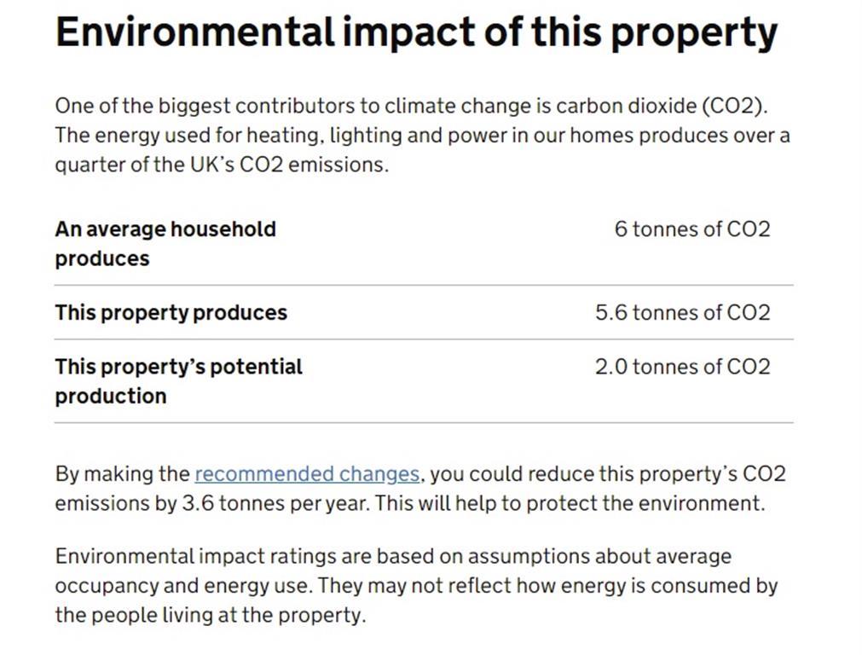Screen dimensions: 862x655
Task: Select the 'An average household produces' label
Action: (165, 244)
